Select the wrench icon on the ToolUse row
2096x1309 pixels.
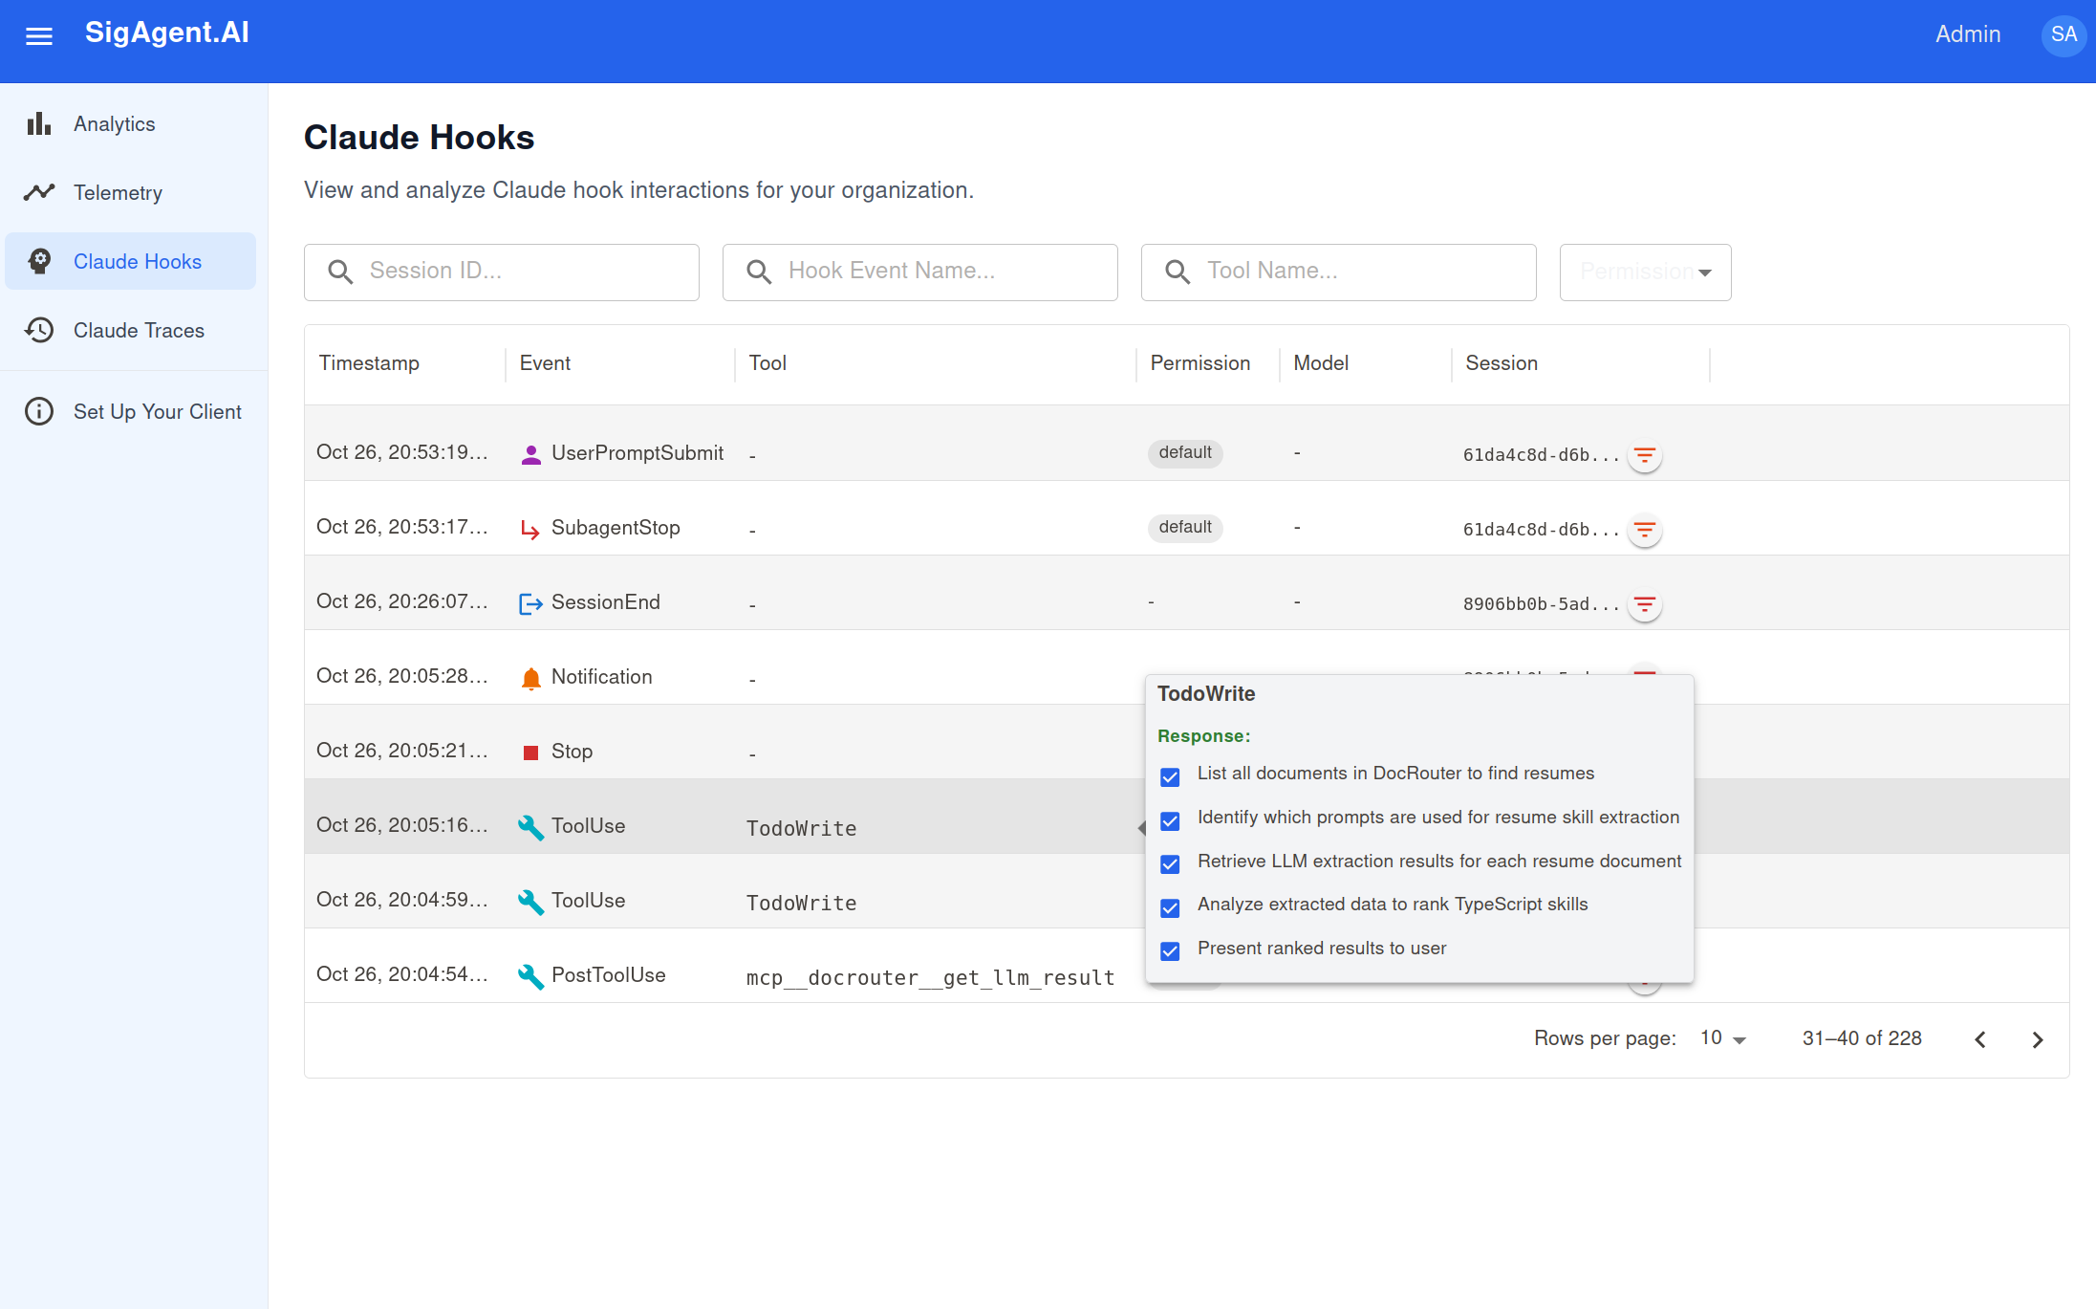[529, 823]
